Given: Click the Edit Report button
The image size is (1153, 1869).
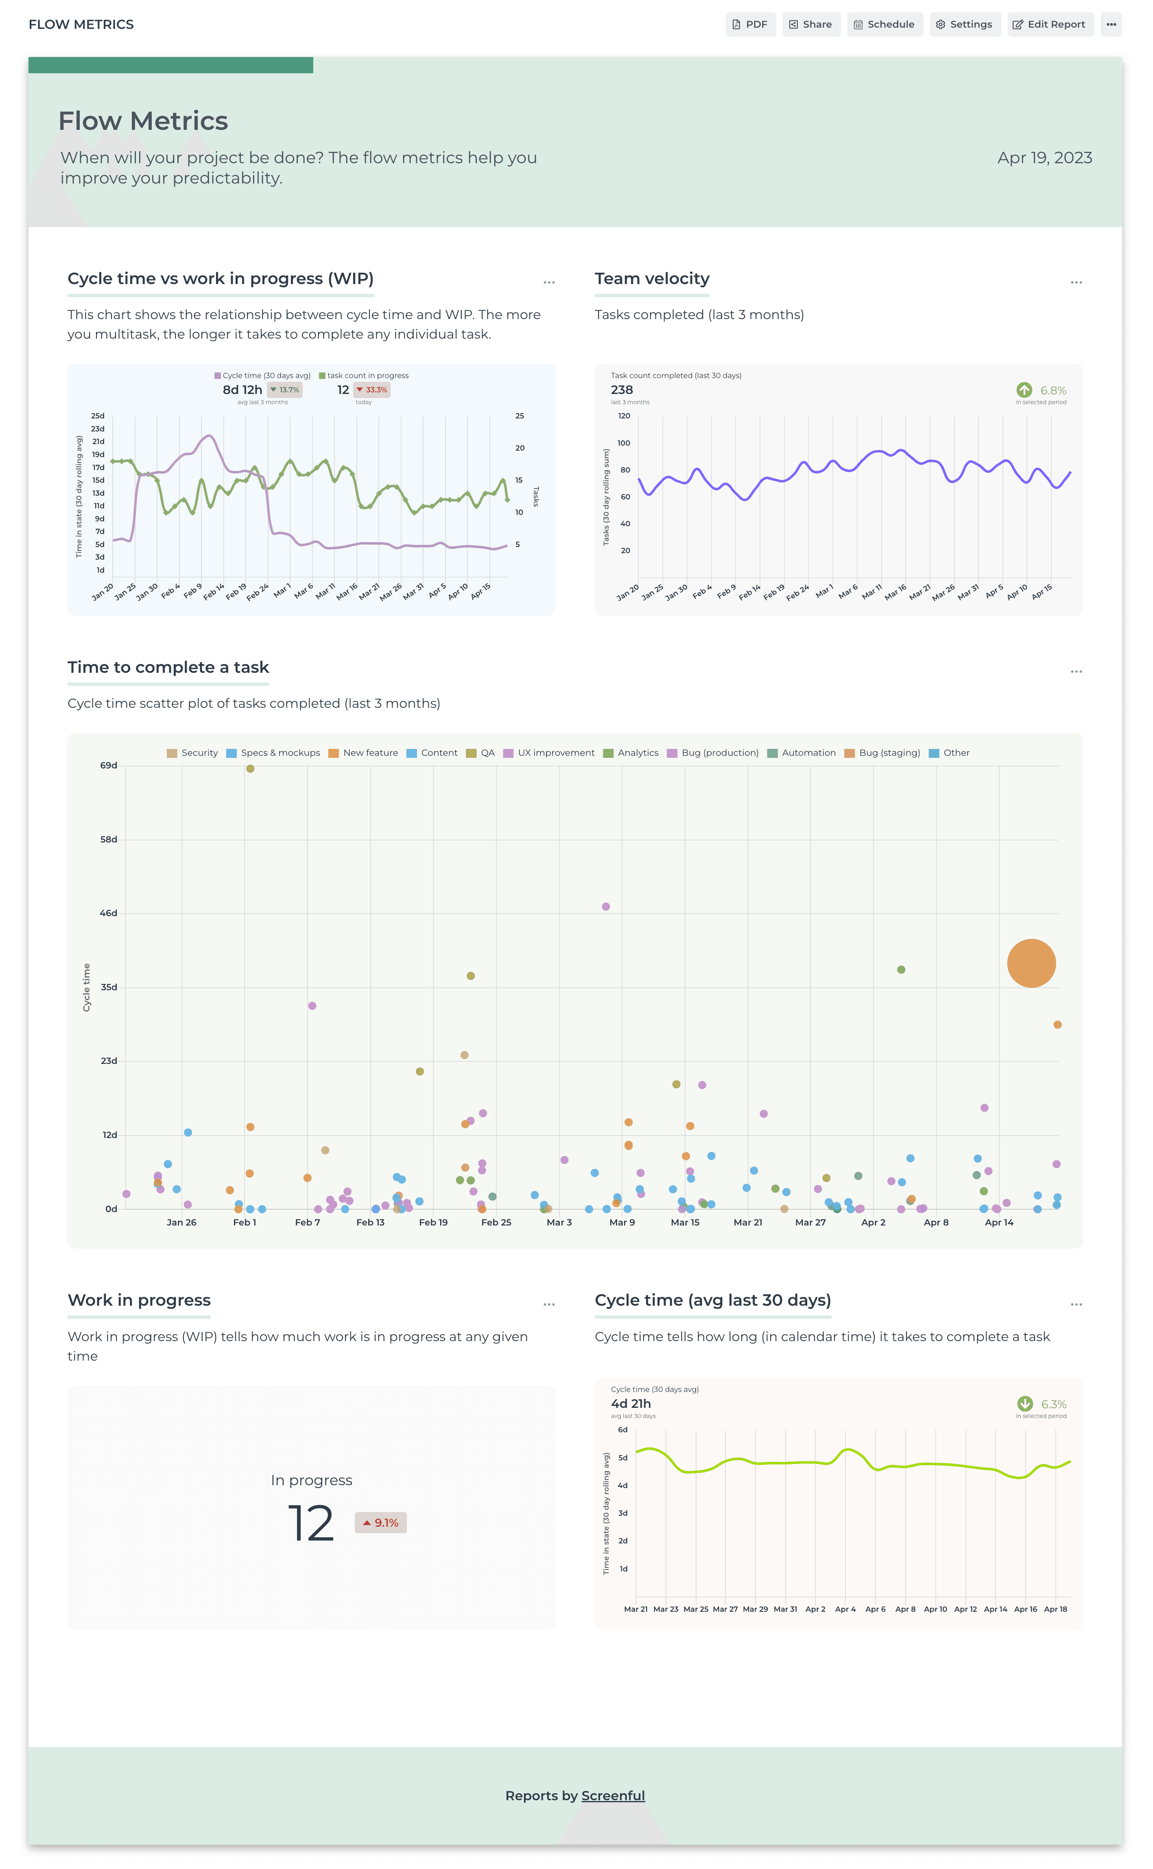Looking at the screenshot, I should pyautogui.click(x=1050, y=24).
